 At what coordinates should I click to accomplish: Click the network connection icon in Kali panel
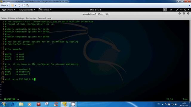[x=177, y=10]
